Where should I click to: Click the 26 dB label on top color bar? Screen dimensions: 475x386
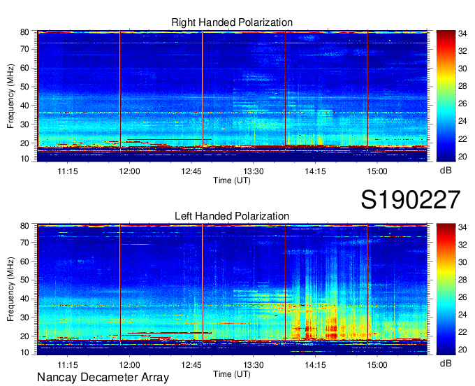point(462,103)
